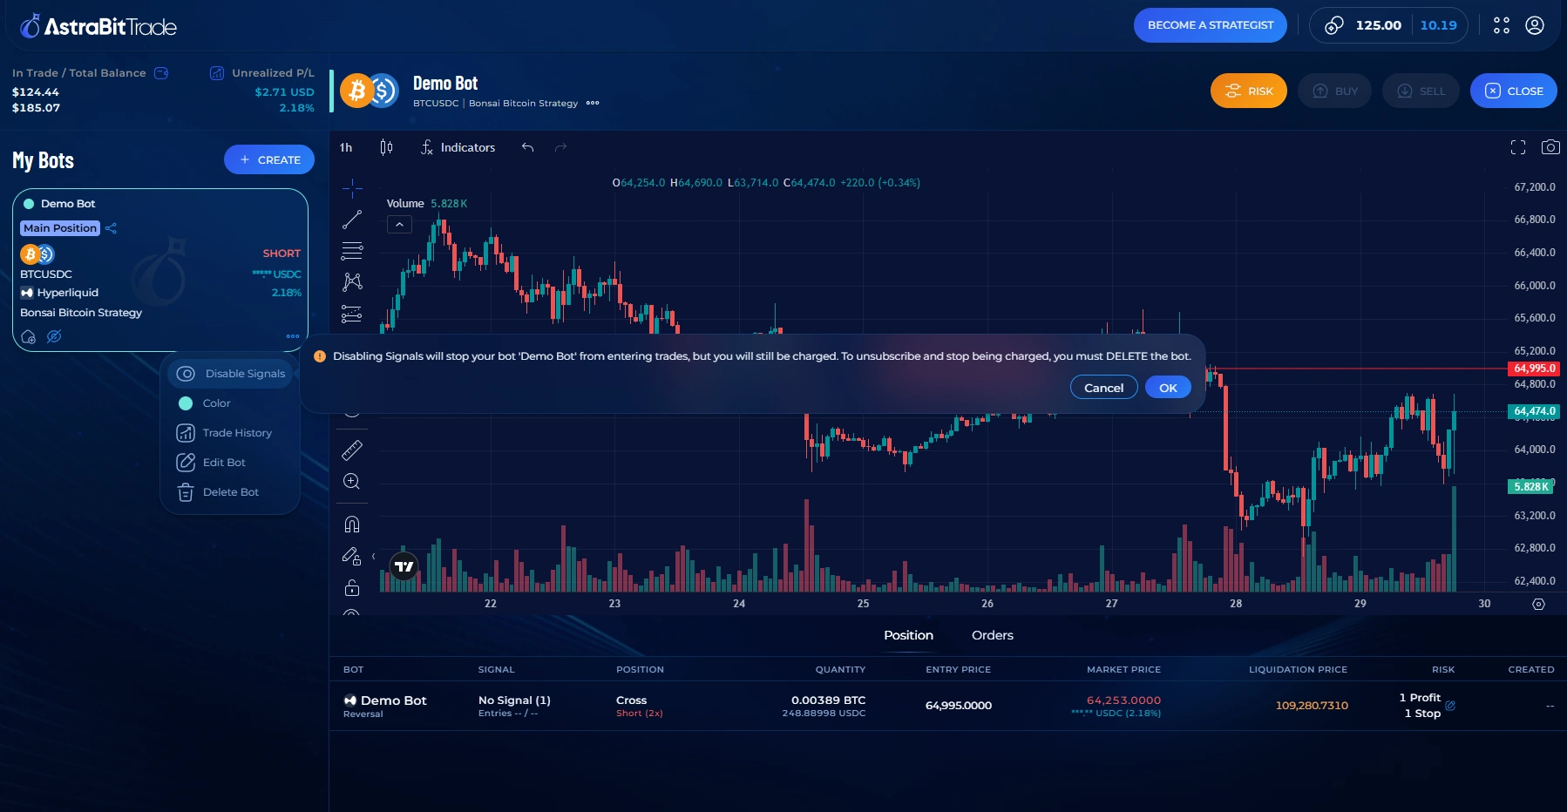
Task: Click the TradingView logo on chart
Action: [x=404, y=566]
